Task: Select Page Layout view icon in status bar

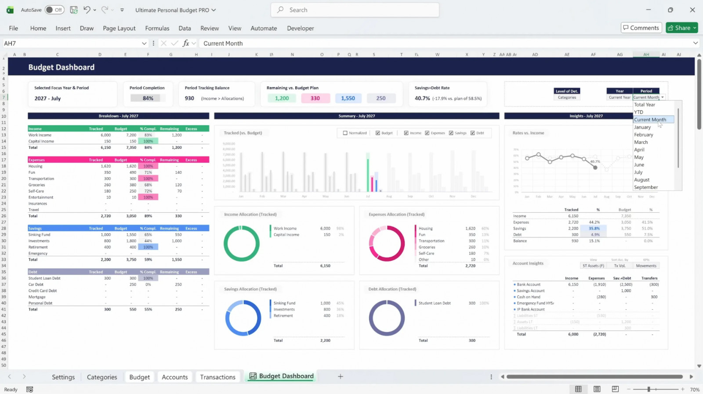Action: pyautogui.click(x=597, y=389)
